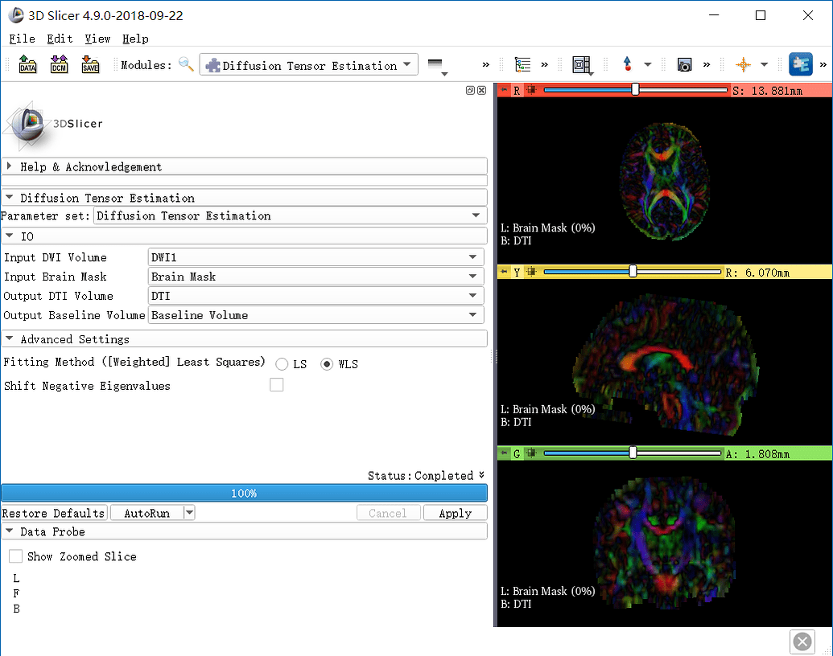Open the File menu
Image resolution: width=833 pixels, height=656 pixels.
point(22,39)
